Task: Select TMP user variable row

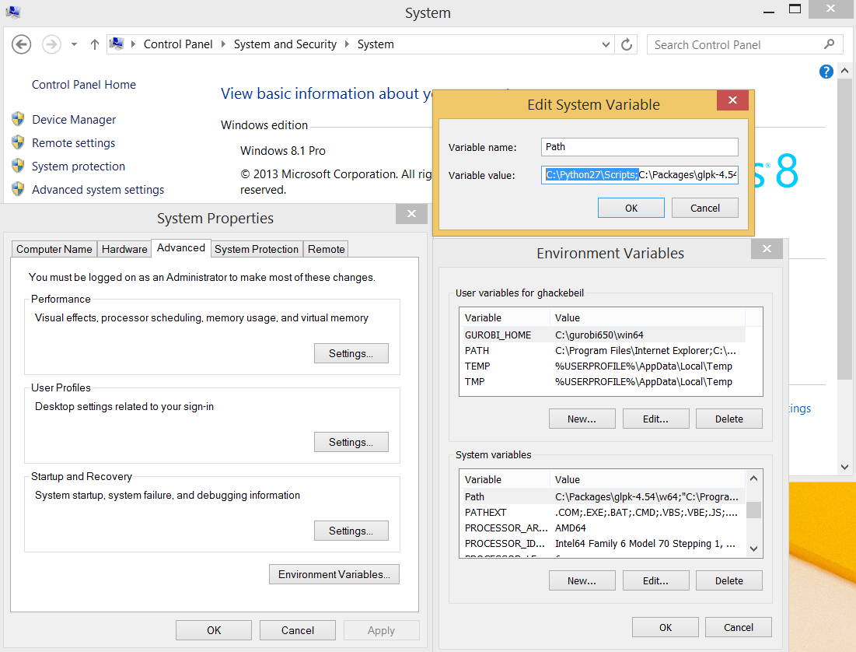Action: [603, 381]
